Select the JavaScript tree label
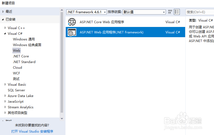 (16, 102)
